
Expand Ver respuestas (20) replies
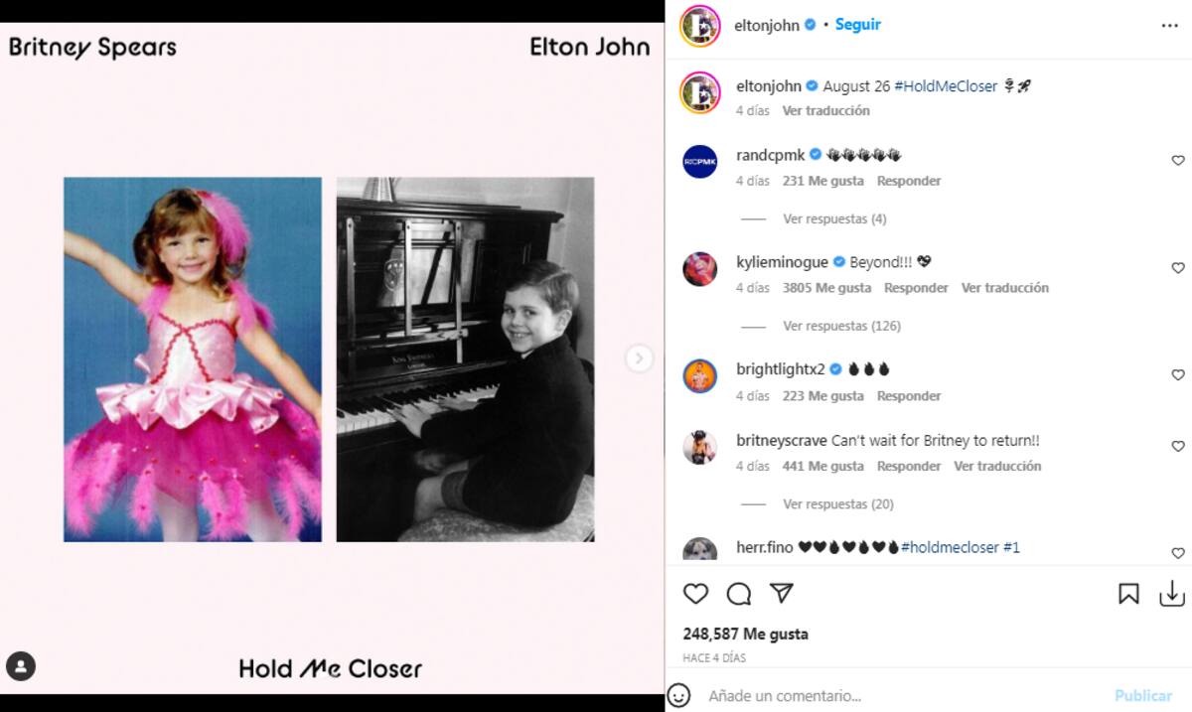click(838, 504)
